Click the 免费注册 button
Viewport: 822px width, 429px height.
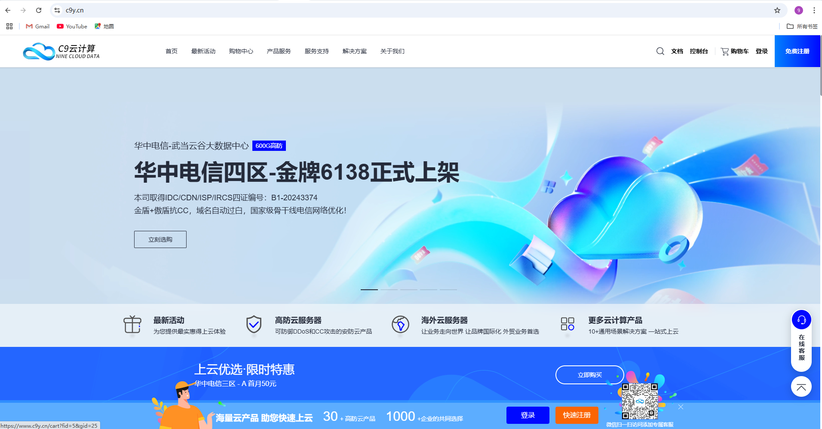click(x=797, y=51)
